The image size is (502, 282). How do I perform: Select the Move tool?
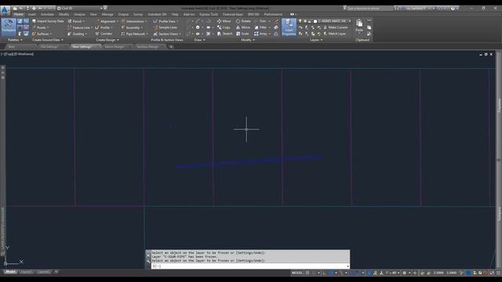224,21
